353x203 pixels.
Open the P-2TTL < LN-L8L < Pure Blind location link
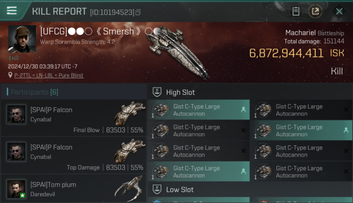[x=49, y=75]
